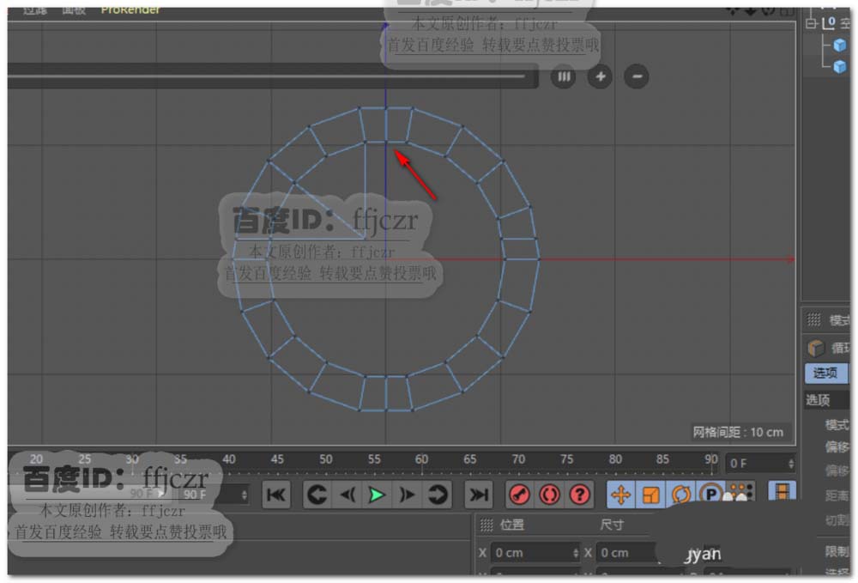Toggle Scale keyframe recording icon
The width and height of the screenshot is (858, 583).
click(x=650, y=495)
